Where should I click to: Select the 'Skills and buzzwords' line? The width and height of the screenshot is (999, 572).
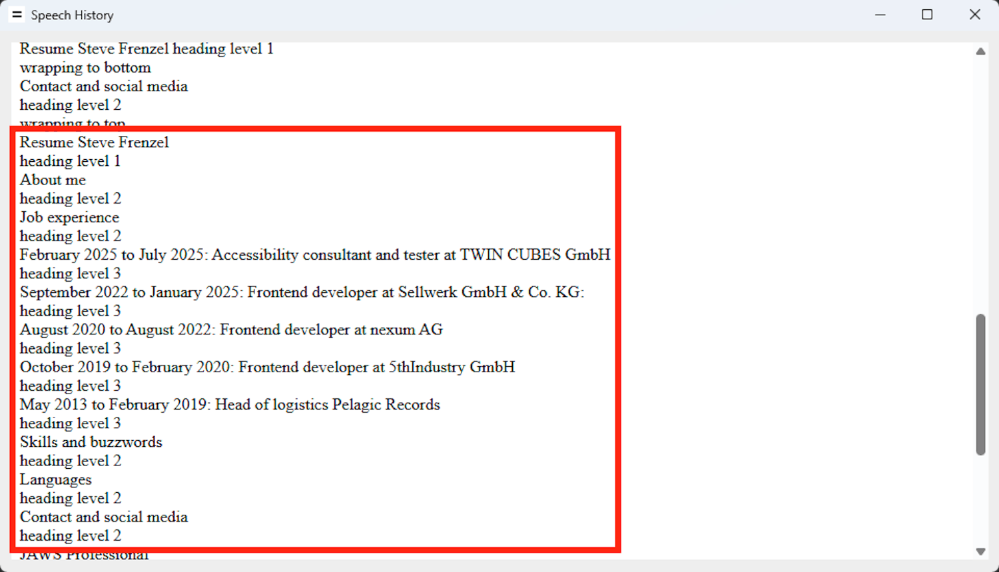click(x=91, y=442)
